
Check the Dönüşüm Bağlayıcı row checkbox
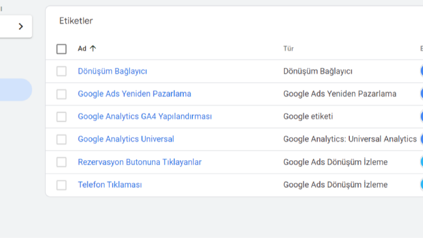tap(61, 71)
